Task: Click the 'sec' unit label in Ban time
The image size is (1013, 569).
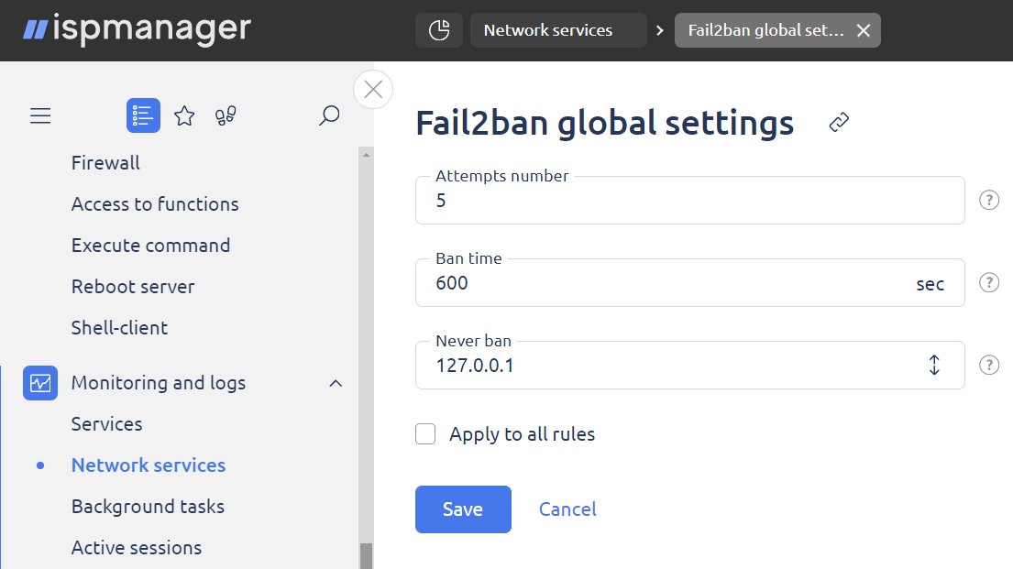Action: click(x=930, y=284)
